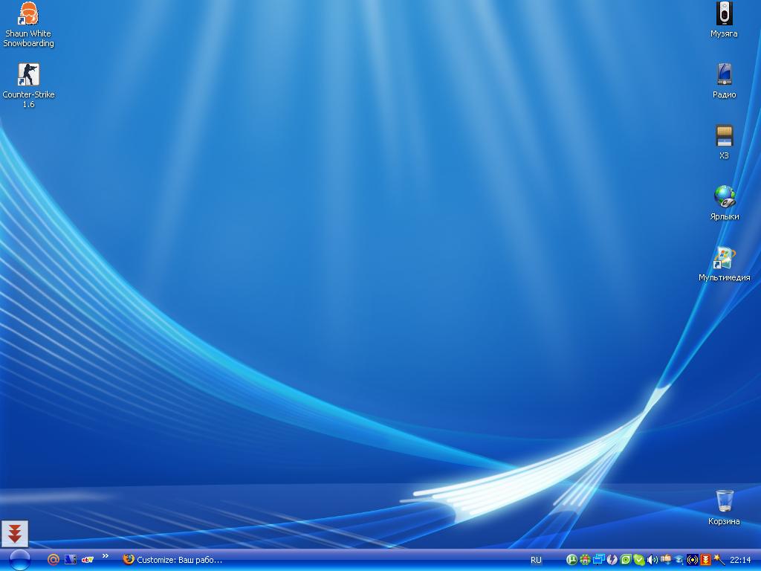The image size is (761, 571).
Task: Click the ХЗ desktop icon
Action: coord(724,135)
